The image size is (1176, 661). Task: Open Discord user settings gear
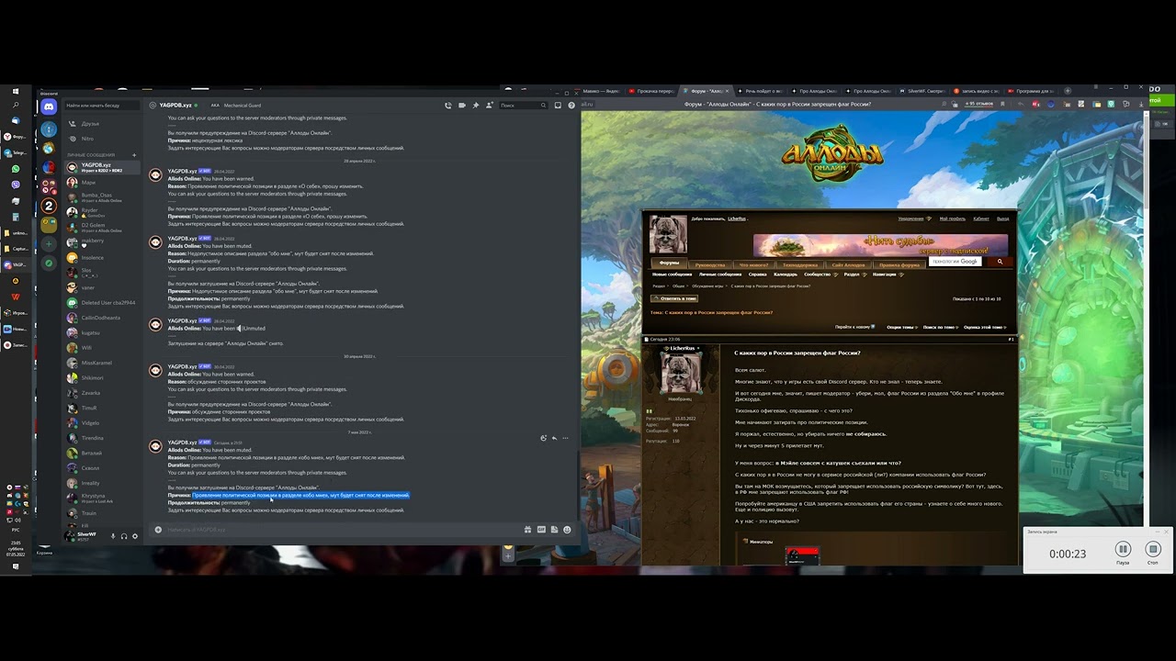click(x=135, y=536)
